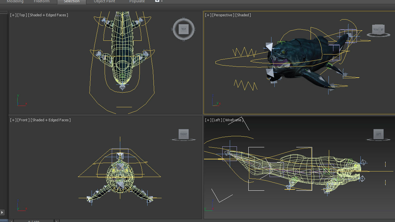Image resolution: width=395 pixels, height=222 pixels.
Task: Open the [Wireframe] shading menu
Action: pos(233,120)
